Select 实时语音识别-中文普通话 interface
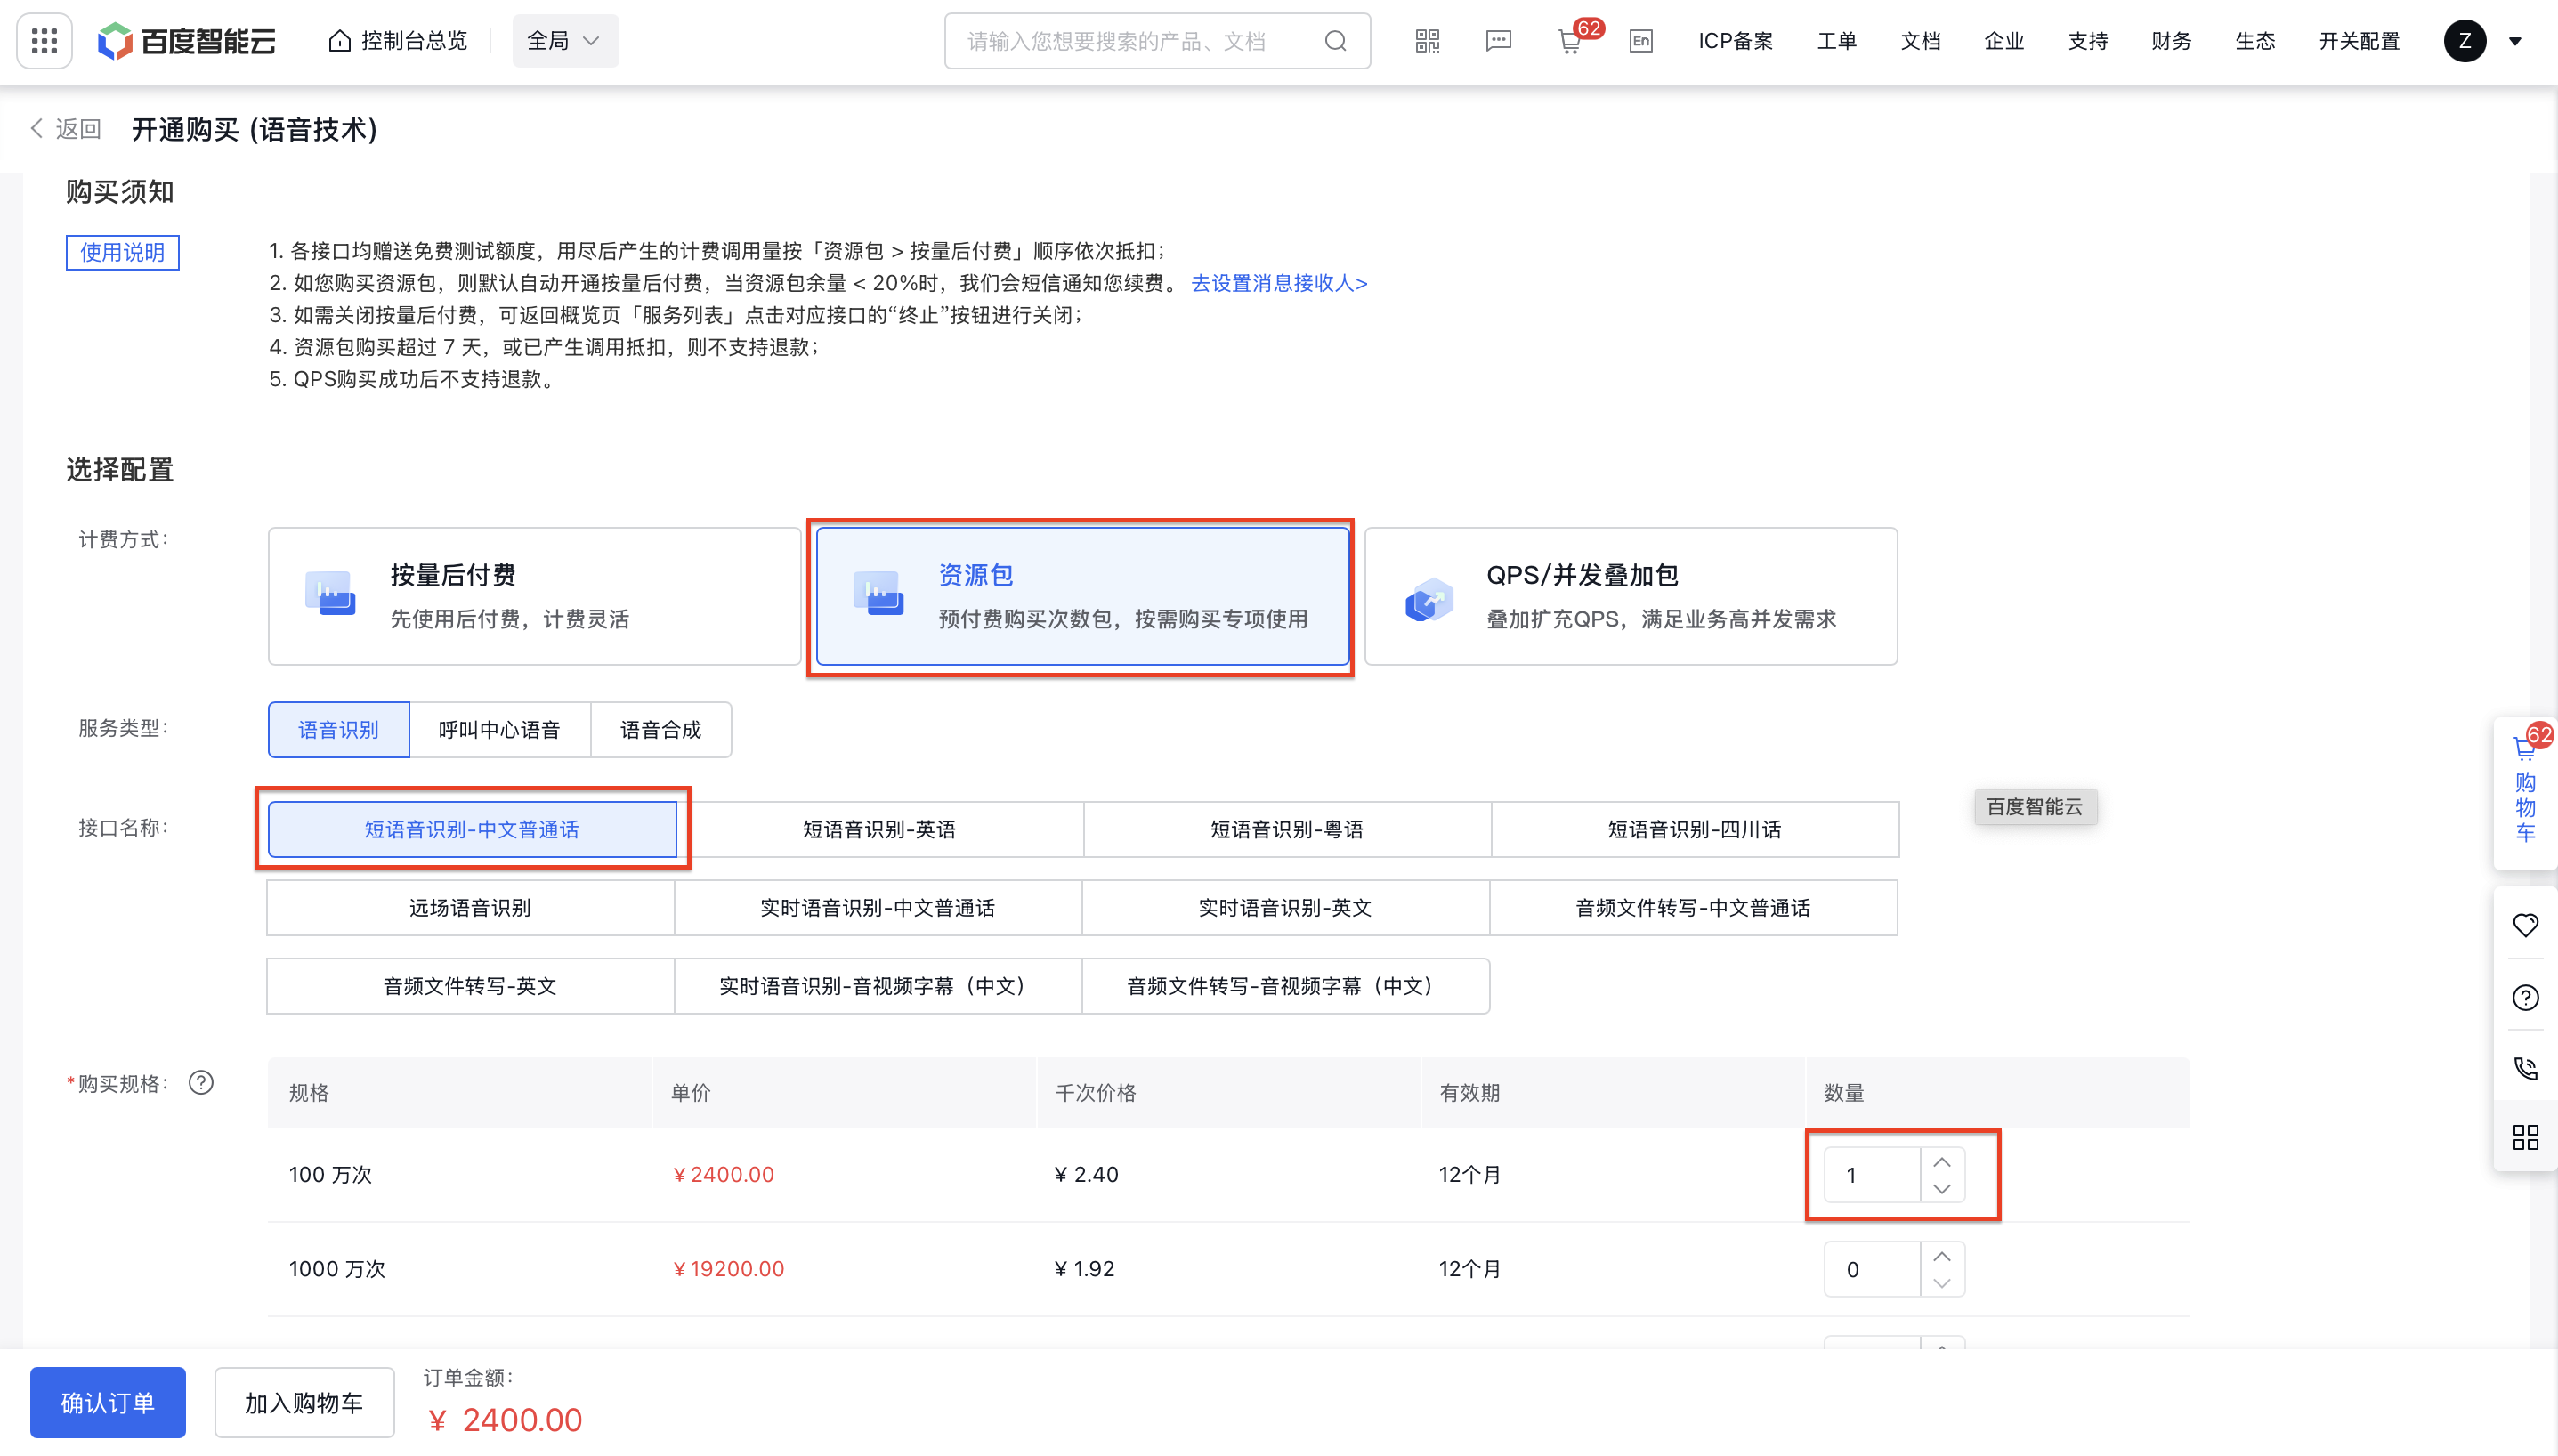Viewport: 2558px width, 1456px height. tap(878, 908)
